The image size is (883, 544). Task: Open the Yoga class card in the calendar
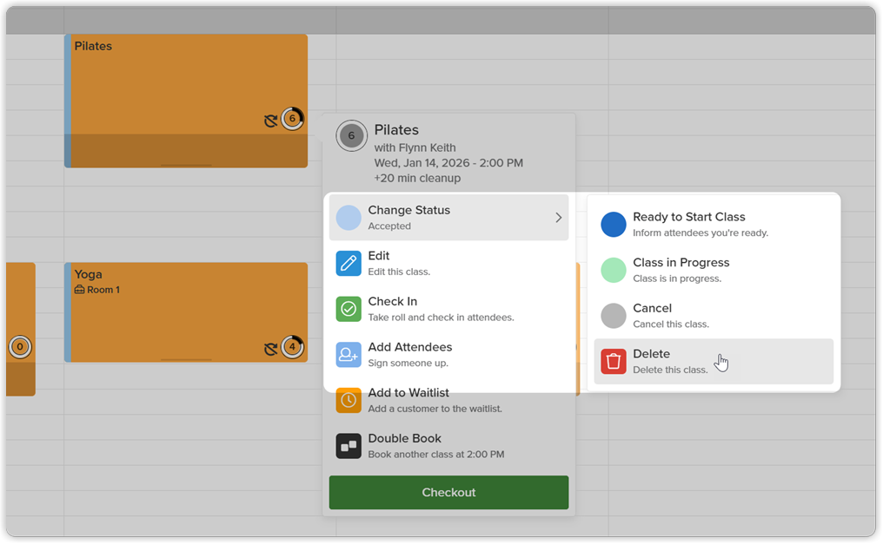[186, 311]
